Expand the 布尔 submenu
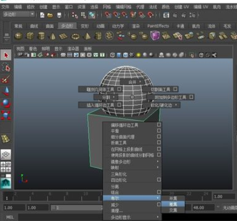This screenshot has width=237, height=221. tap(132, 198)
